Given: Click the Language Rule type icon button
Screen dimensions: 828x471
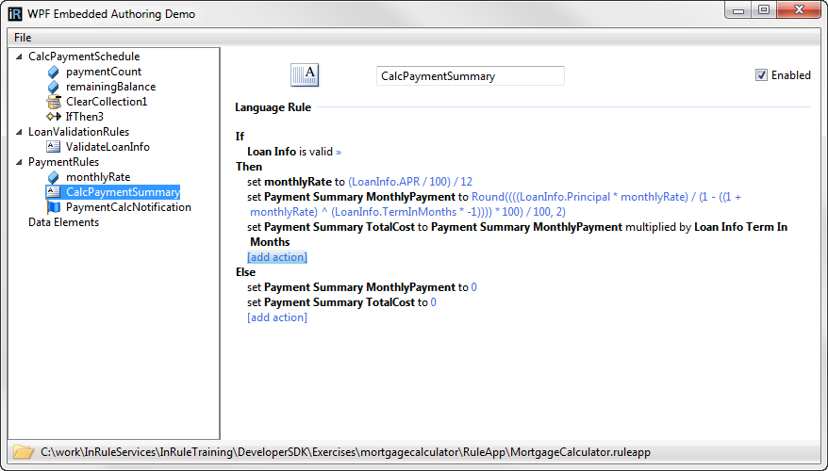Looking at the screenshot, I should [x=306, y=76].
